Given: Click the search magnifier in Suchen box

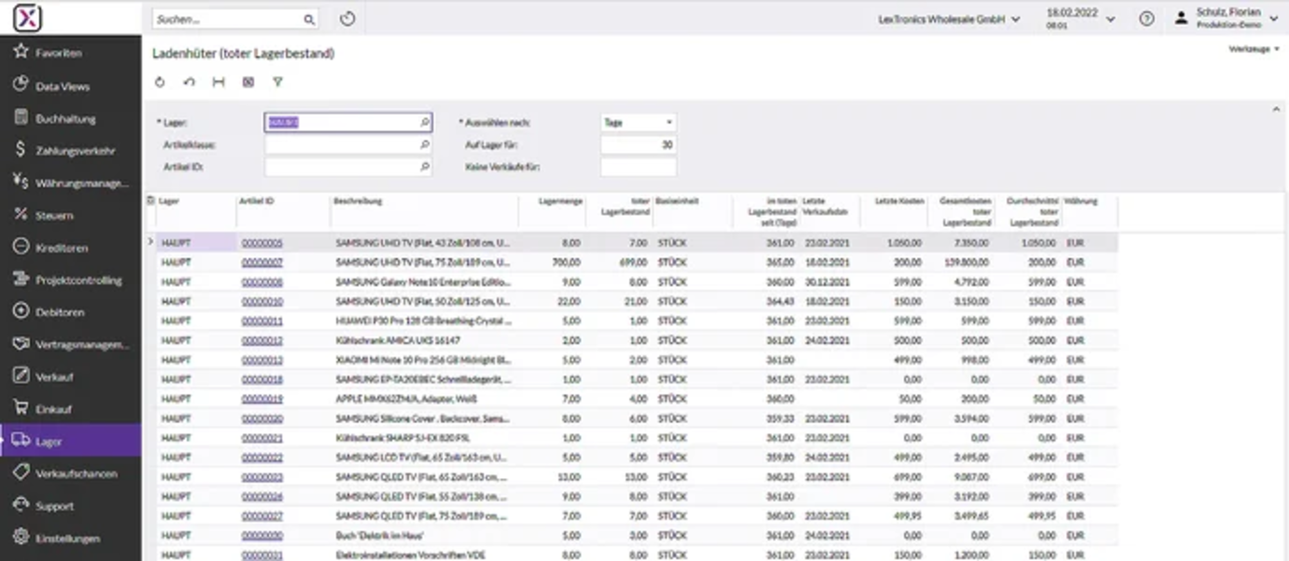Looking at the screenshot, I should point(309,19).
